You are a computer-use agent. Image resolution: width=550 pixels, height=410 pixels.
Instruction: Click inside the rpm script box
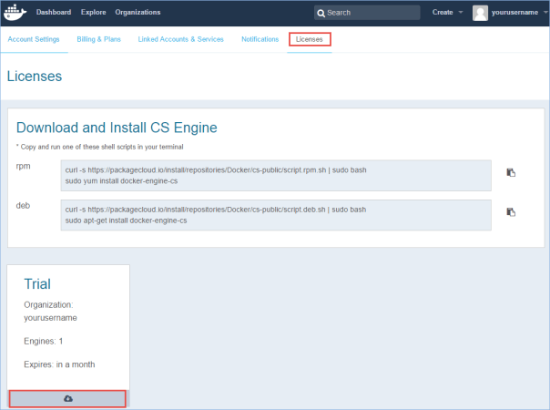(275, 175)
